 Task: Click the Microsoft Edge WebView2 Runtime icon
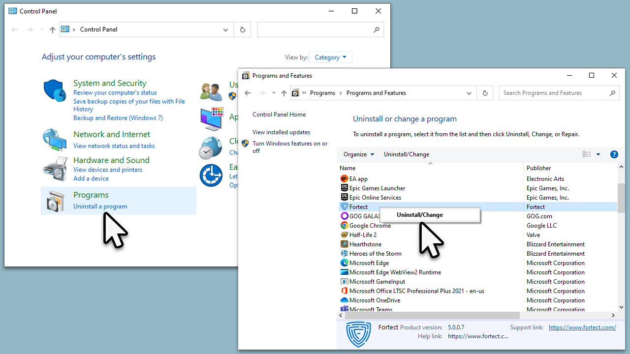point(345,272)
